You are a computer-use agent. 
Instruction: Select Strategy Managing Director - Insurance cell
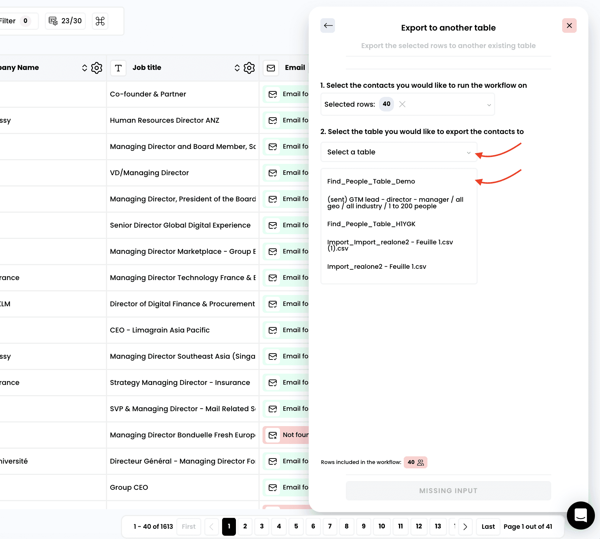tap(183, 383)
